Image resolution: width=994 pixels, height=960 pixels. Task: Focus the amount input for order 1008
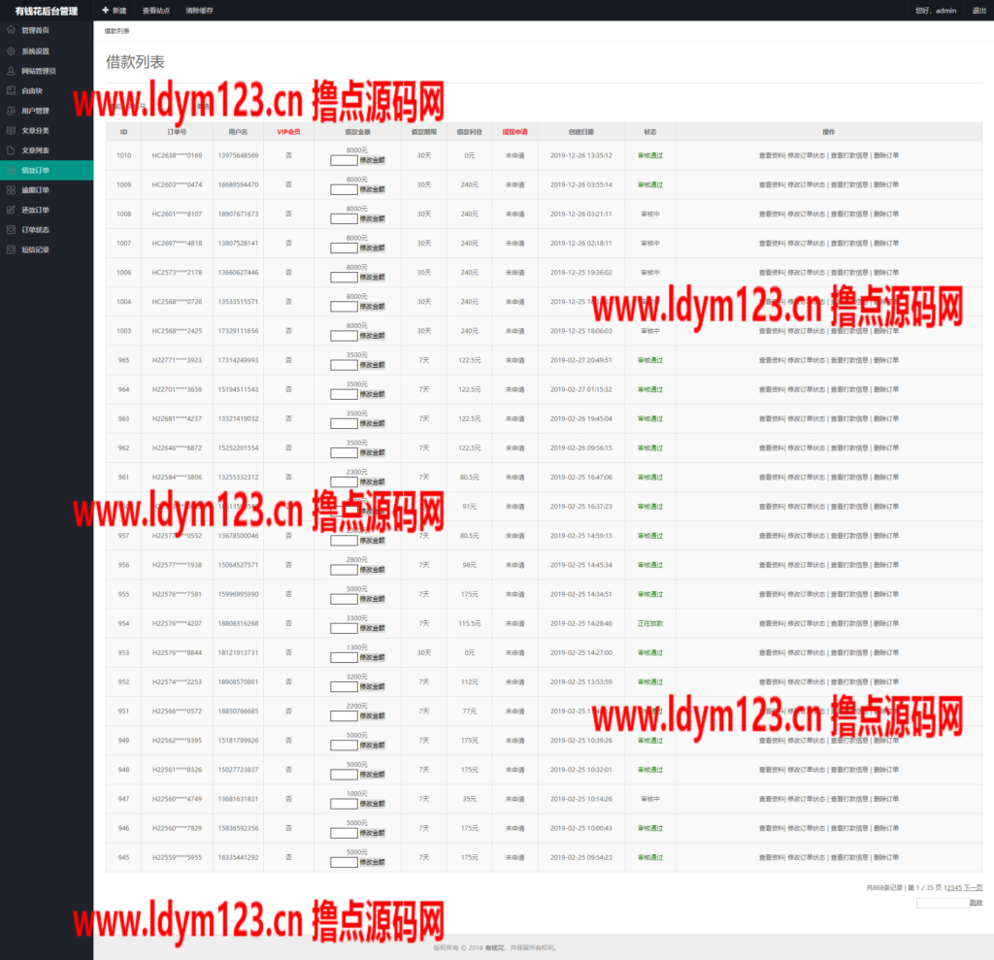(344, 218)
